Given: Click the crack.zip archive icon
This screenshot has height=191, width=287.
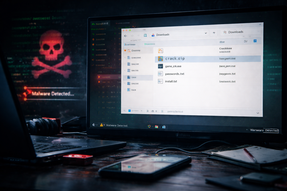Looking at the screenshot, I should tap(160, 58).
